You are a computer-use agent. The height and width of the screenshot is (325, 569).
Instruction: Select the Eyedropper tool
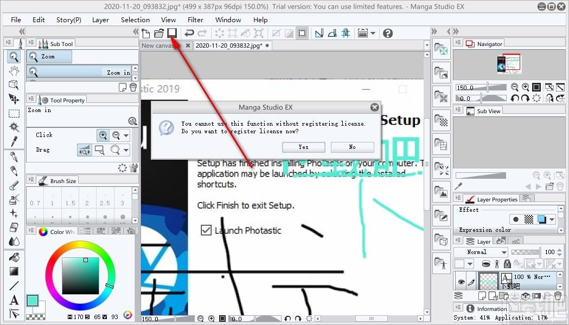pos(14,141)
